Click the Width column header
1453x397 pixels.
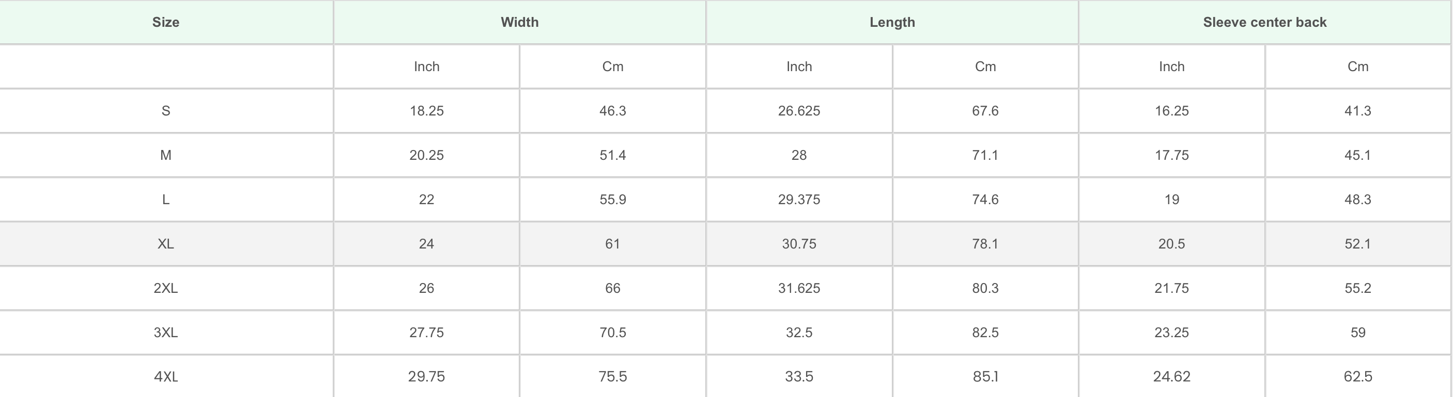(519, 23)
